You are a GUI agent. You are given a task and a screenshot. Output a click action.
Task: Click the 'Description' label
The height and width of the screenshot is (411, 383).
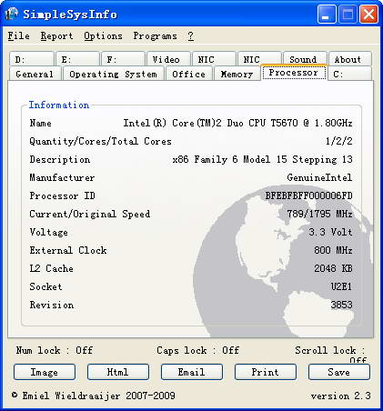point(60,159)
